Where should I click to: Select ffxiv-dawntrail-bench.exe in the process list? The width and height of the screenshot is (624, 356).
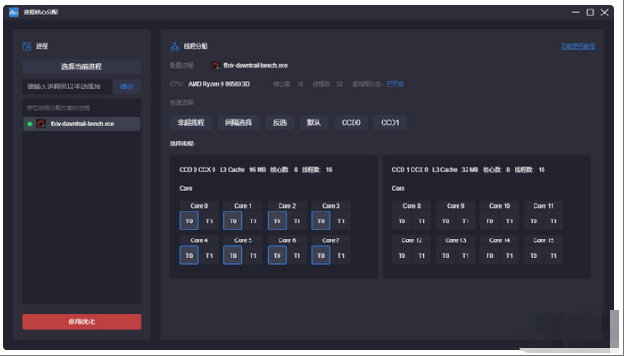(81, 124)
